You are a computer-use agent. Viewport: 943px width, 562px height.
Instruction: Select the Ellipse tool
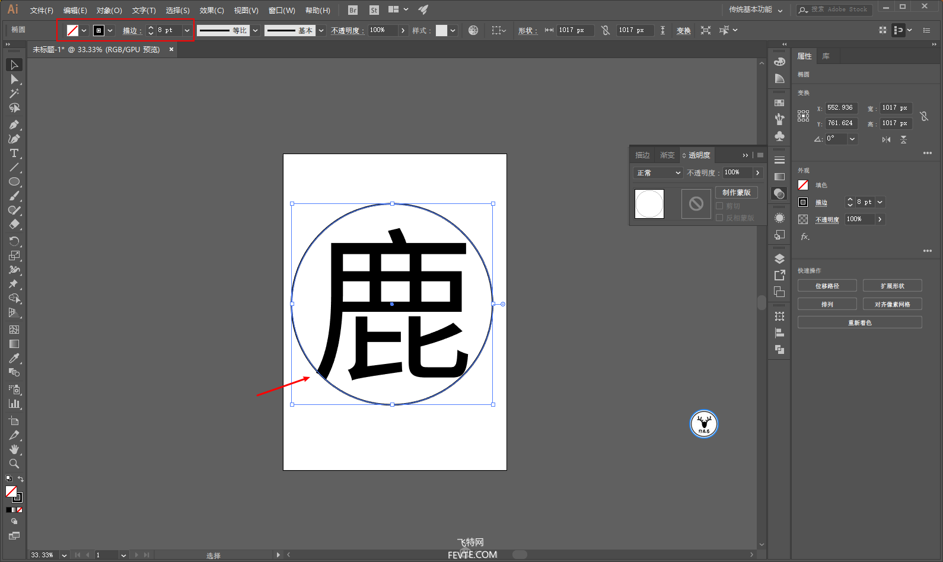click(x=14, y=182)
